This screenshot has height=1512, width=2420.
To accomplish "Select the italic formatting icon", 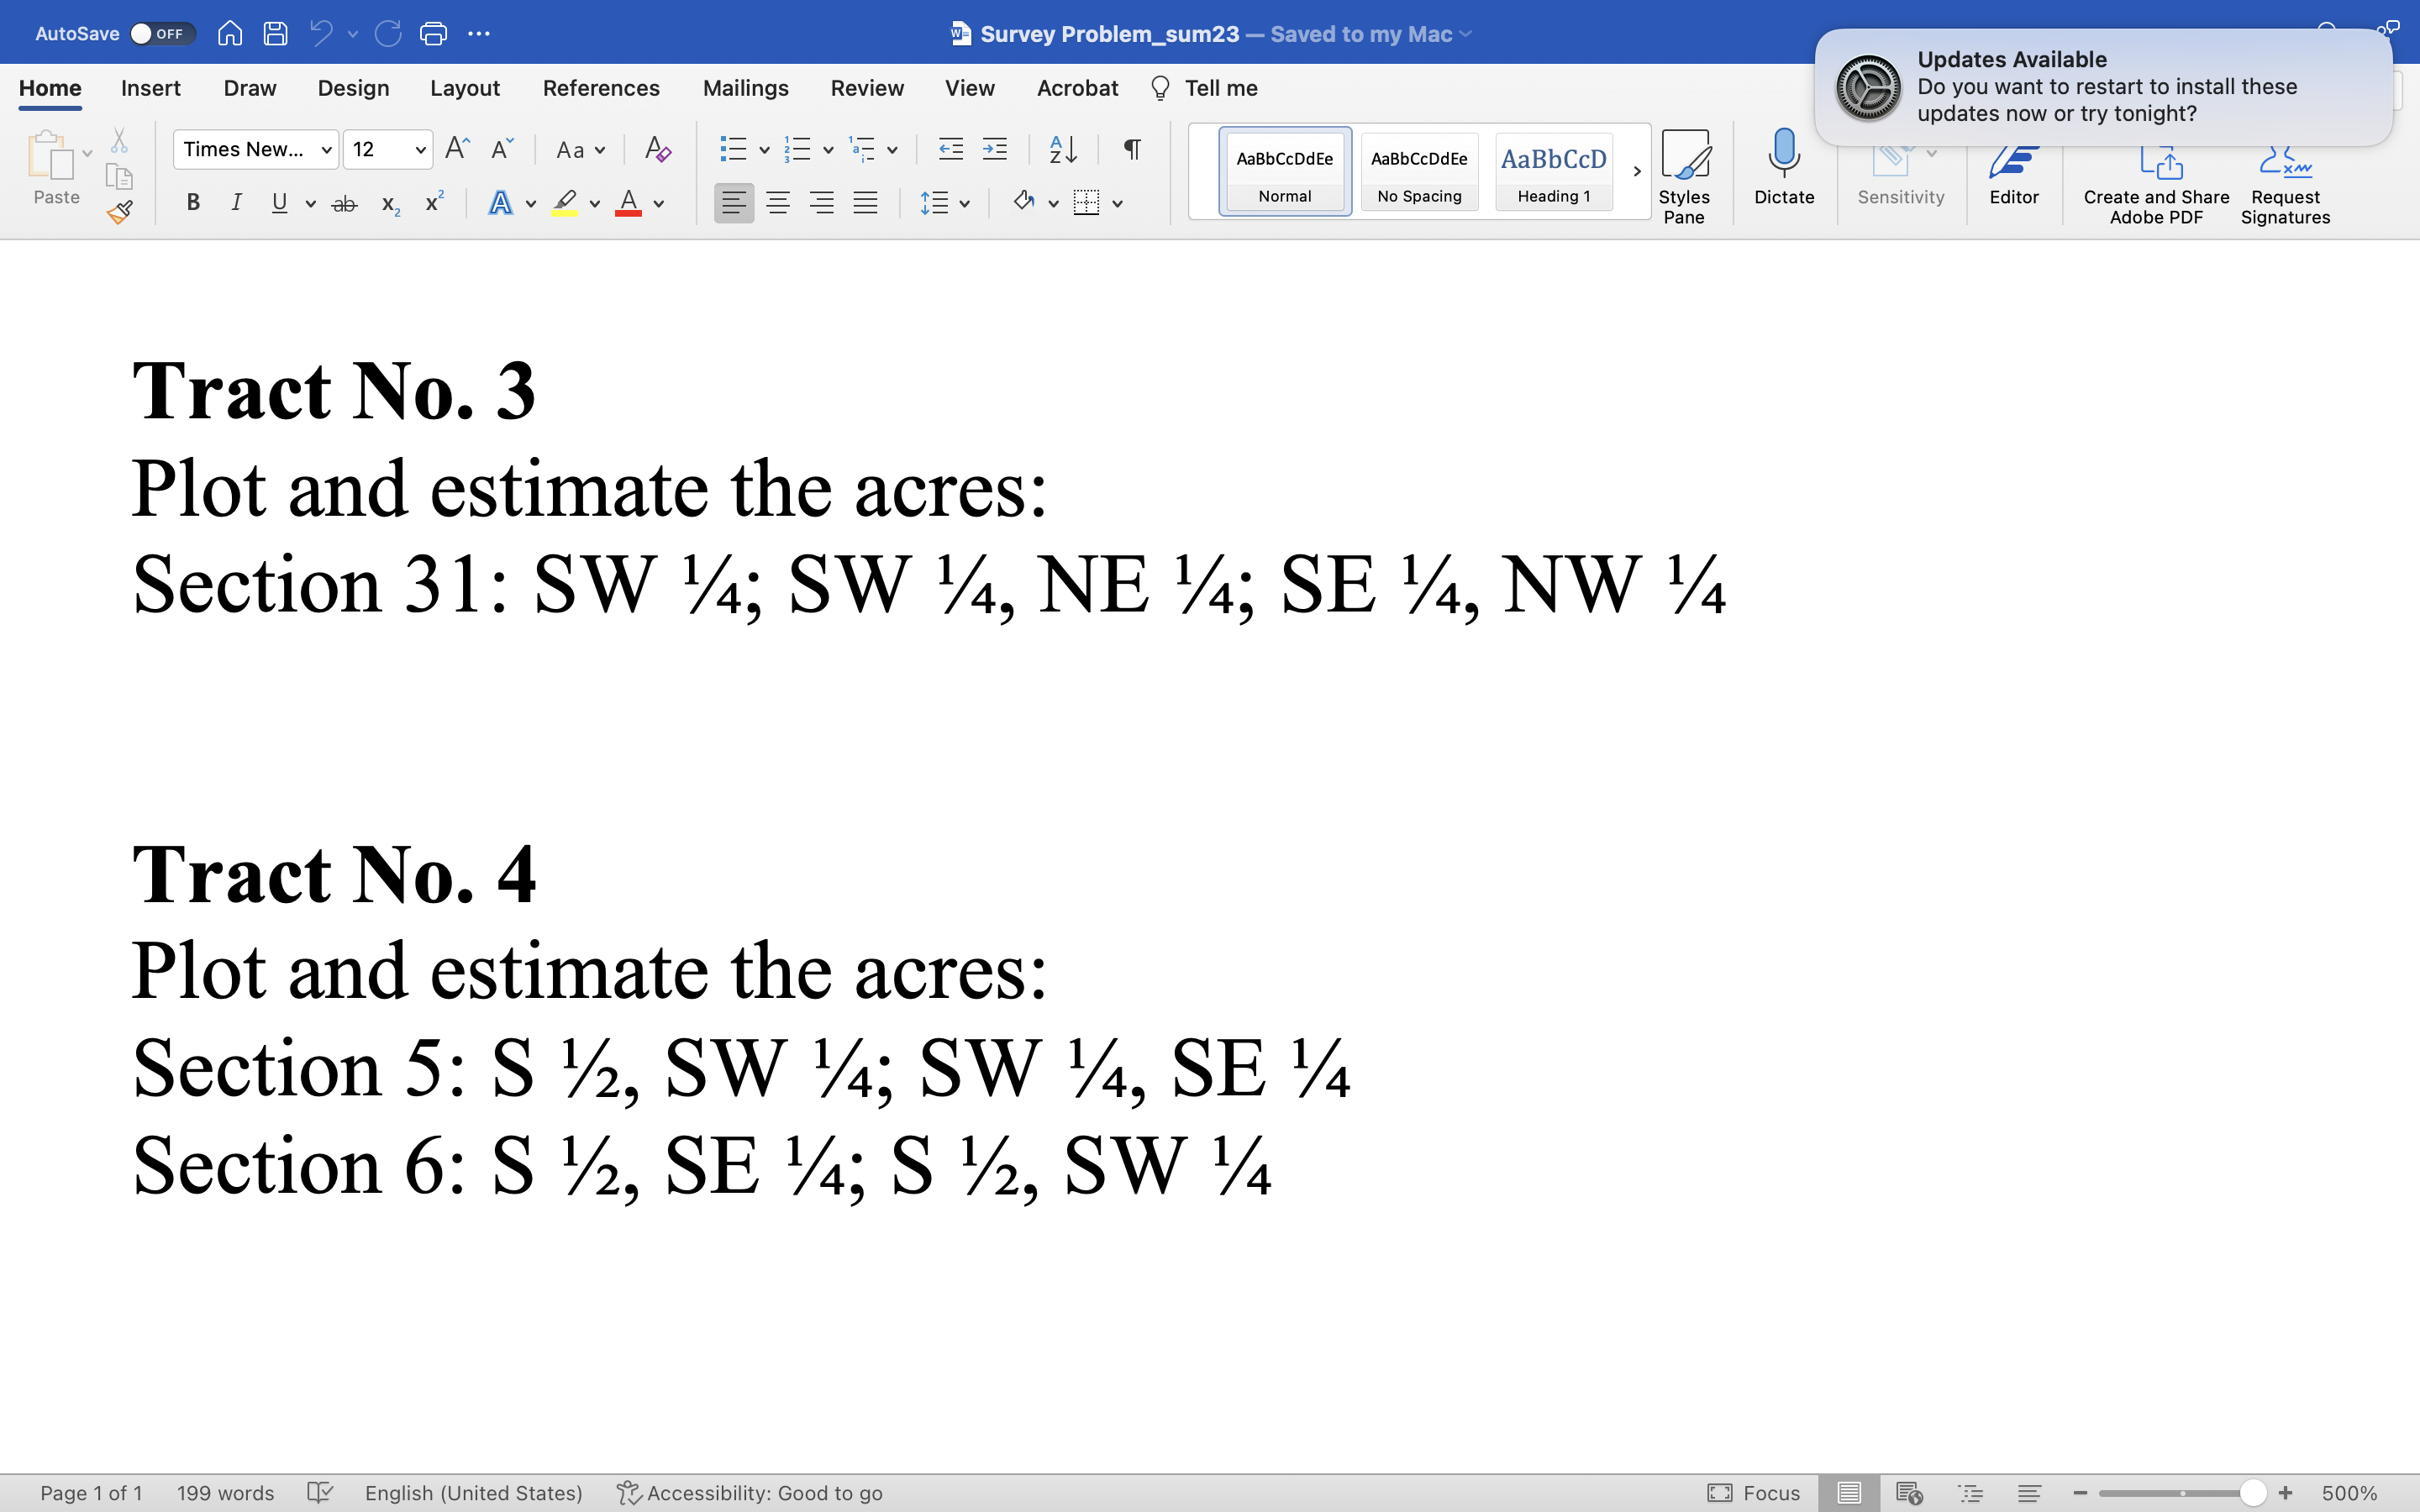I will 237,202.
